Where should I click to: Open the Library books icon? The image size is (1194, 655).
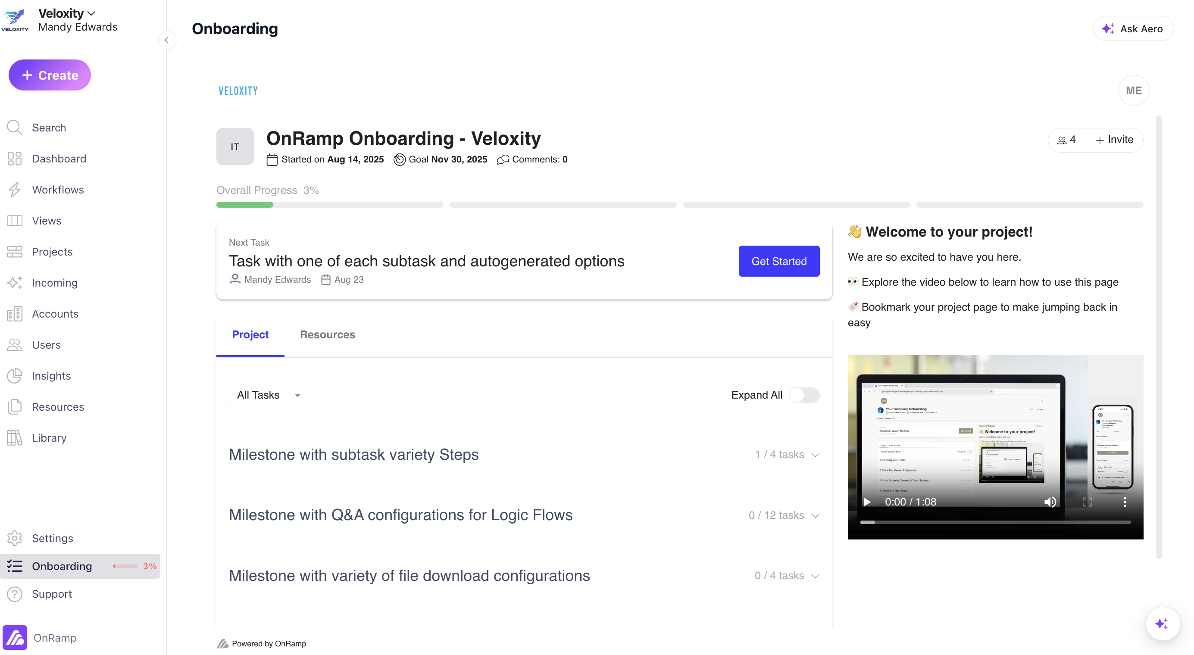point(14,438)
